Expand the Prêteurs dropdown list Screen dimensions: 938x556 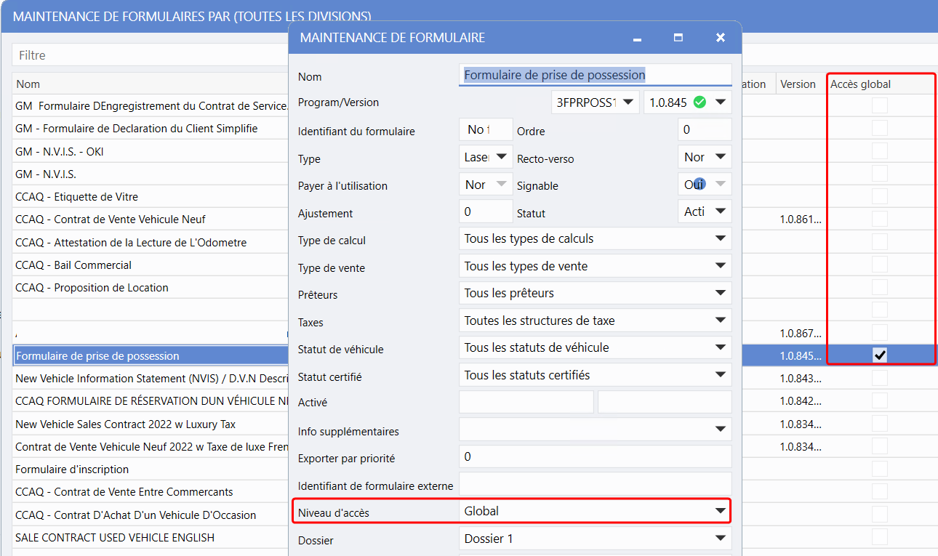tap(720, 293)
